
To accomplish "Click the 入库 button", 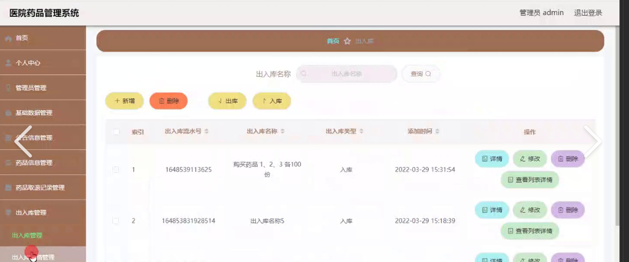I will tap(272, 101).
